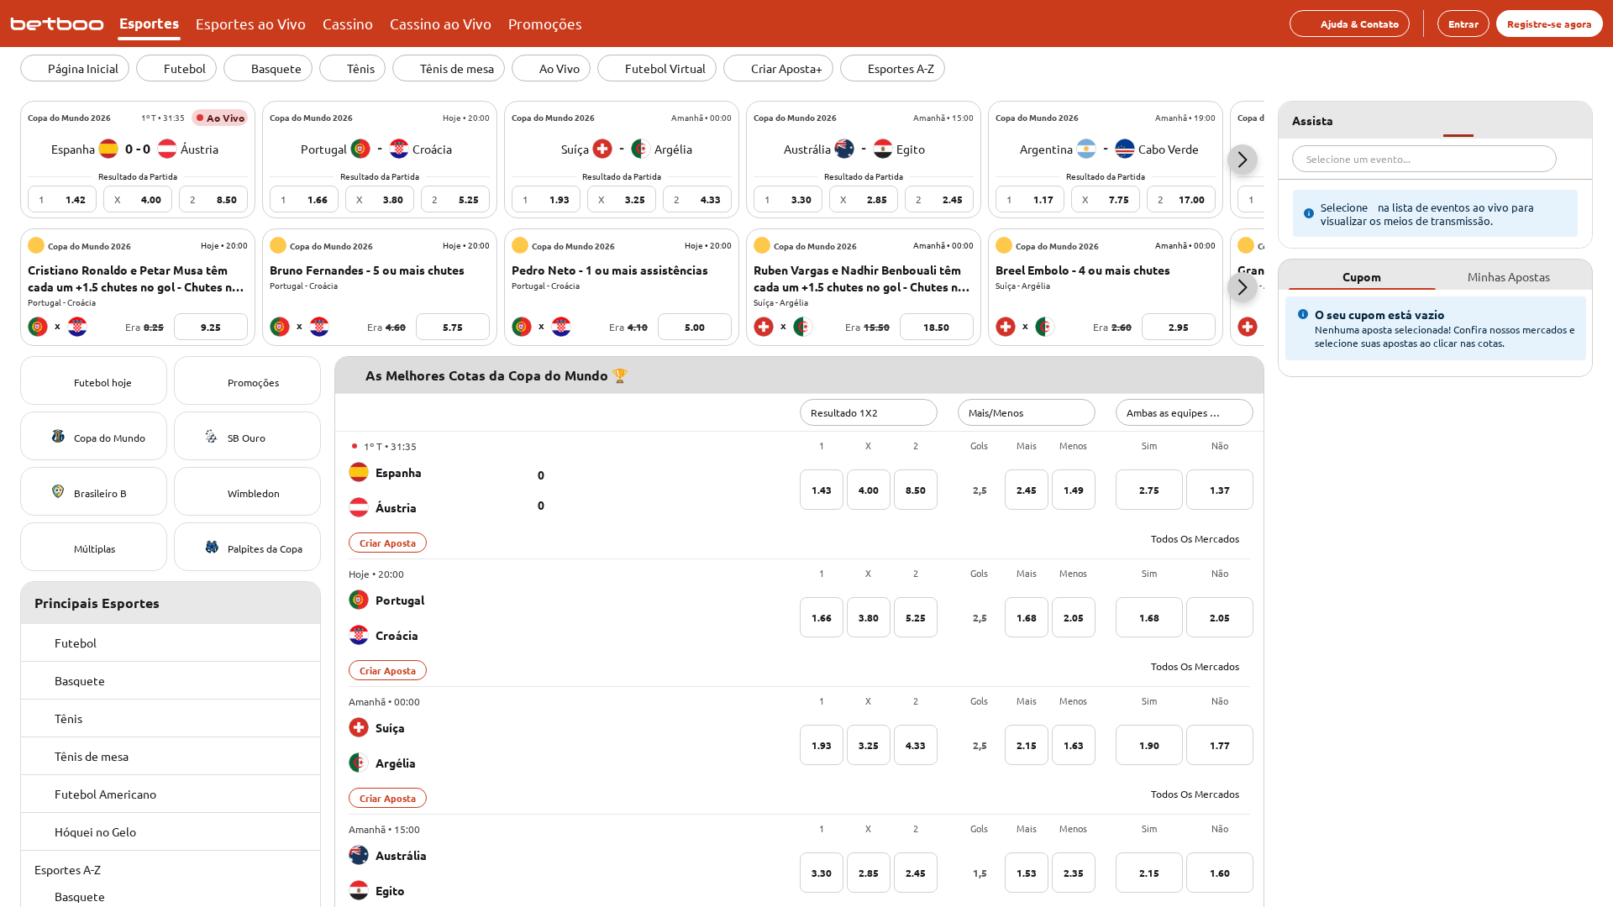The width and height of the screenshot is (1613, 907).
Task: Click the Croácia flag in the match list
Action: (359, 635)
